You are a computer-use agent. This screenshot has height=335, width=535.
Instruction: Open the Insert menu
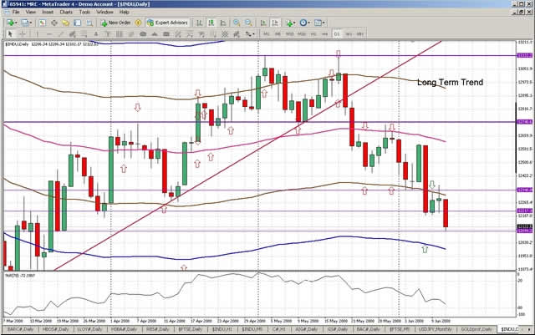[x=49, y=13]
